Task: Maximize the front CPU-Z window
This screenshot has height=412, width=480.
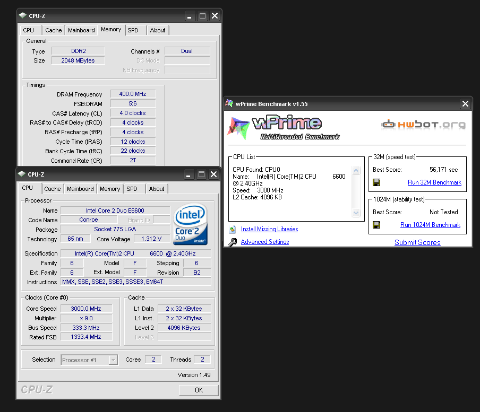Action: [x=201, y=174]
